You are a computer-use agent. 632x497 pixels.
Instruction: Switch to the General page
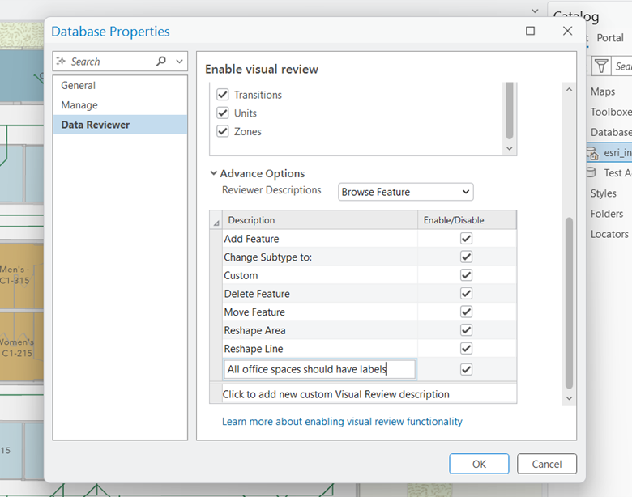coord(79,85)
